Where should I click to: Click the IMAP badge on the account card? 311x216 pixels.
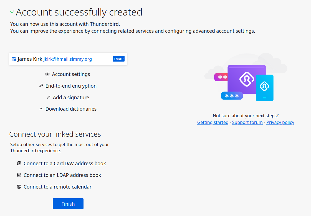point(119,59)
